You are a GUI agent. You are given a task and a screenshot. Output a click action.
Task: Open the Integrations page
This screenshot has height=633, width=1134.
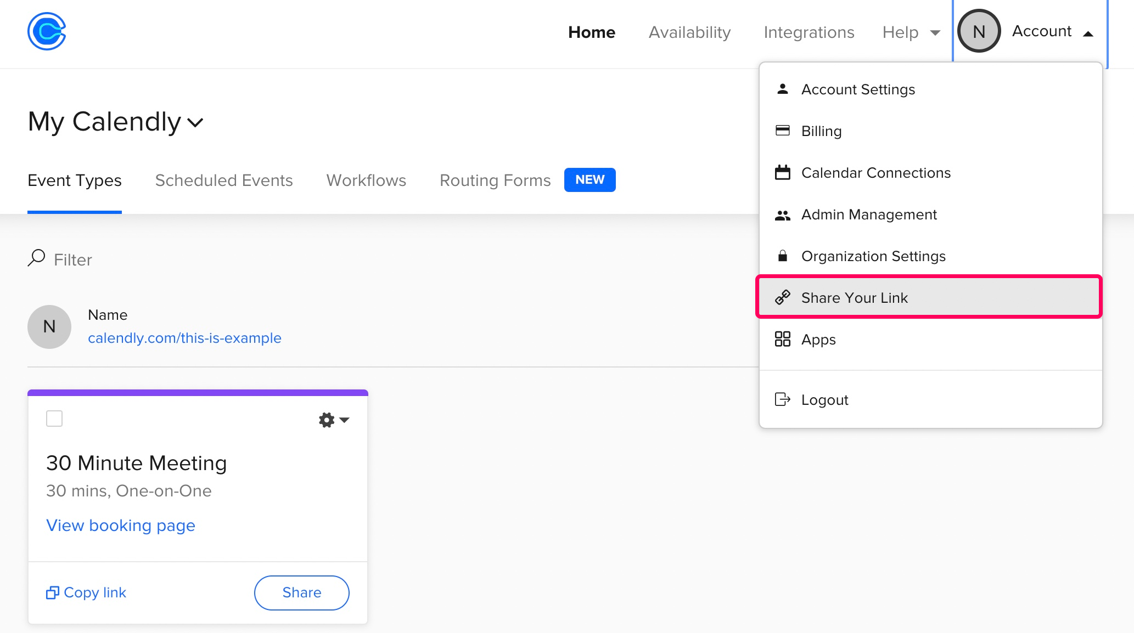[809, 32]
